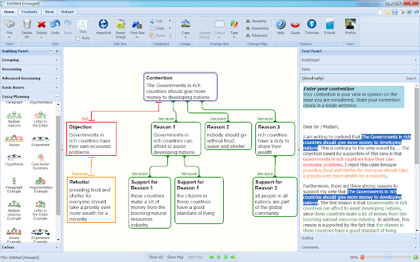
Task: Click Reasoning in Change Map group
Action: tap(257, 28)
